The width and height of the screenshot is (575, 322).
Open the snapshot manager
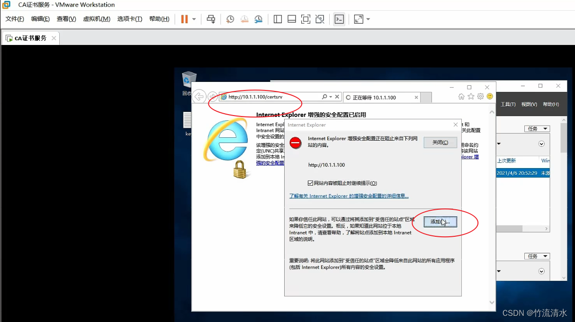pyautogui.click(x=259, y=19)
